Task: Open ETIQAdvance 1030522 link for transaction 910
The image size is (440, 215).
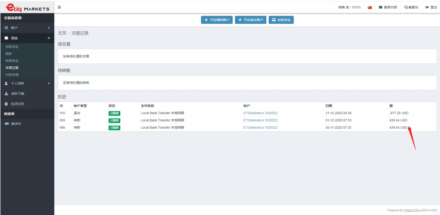Action: [260, 113]
